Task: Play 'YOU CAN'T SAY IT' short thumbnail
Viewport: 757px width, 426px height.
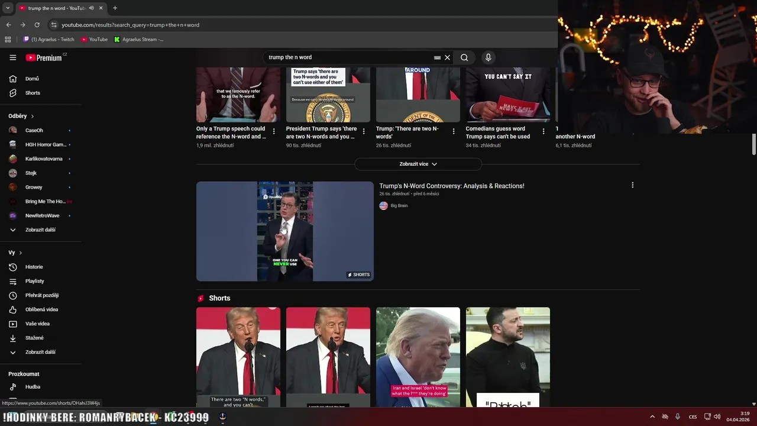Action: point(508,95)
